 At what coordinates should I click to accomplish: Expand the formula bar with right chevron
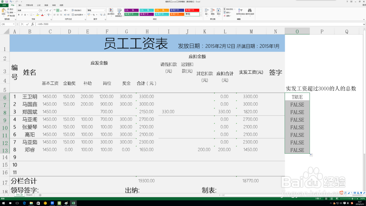pos(364,24)
